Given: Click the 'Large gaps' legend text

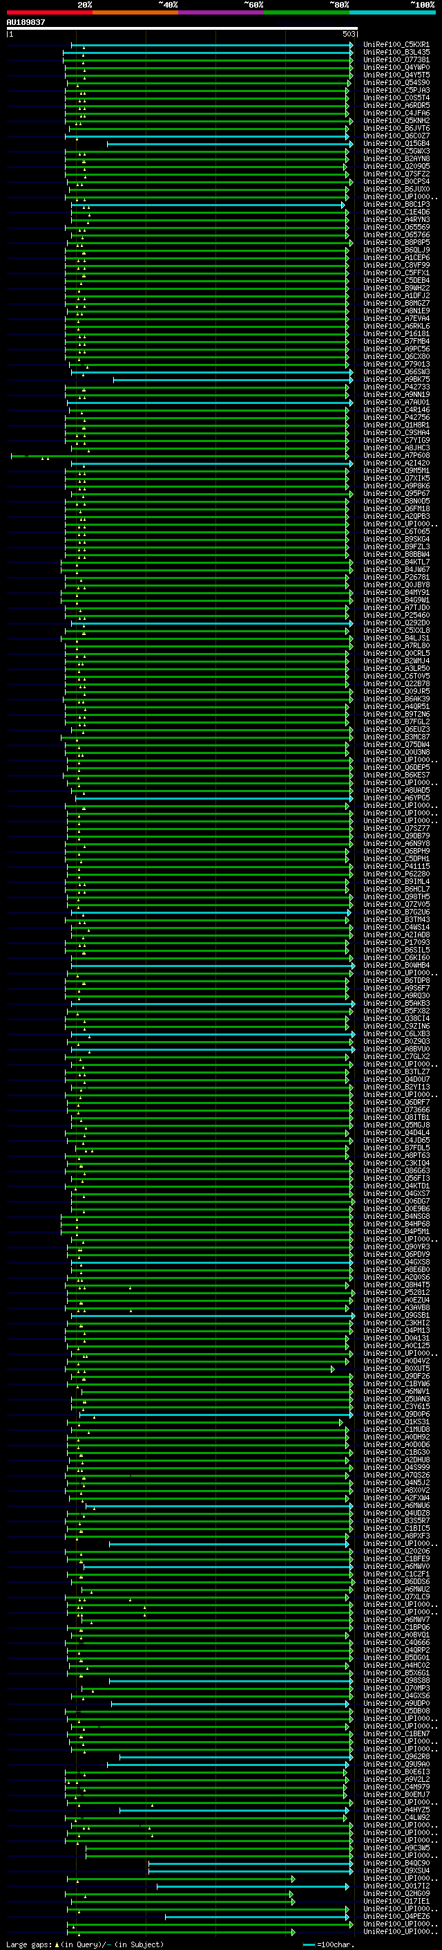Looking at the screenshot, I should click(30, 1944).
